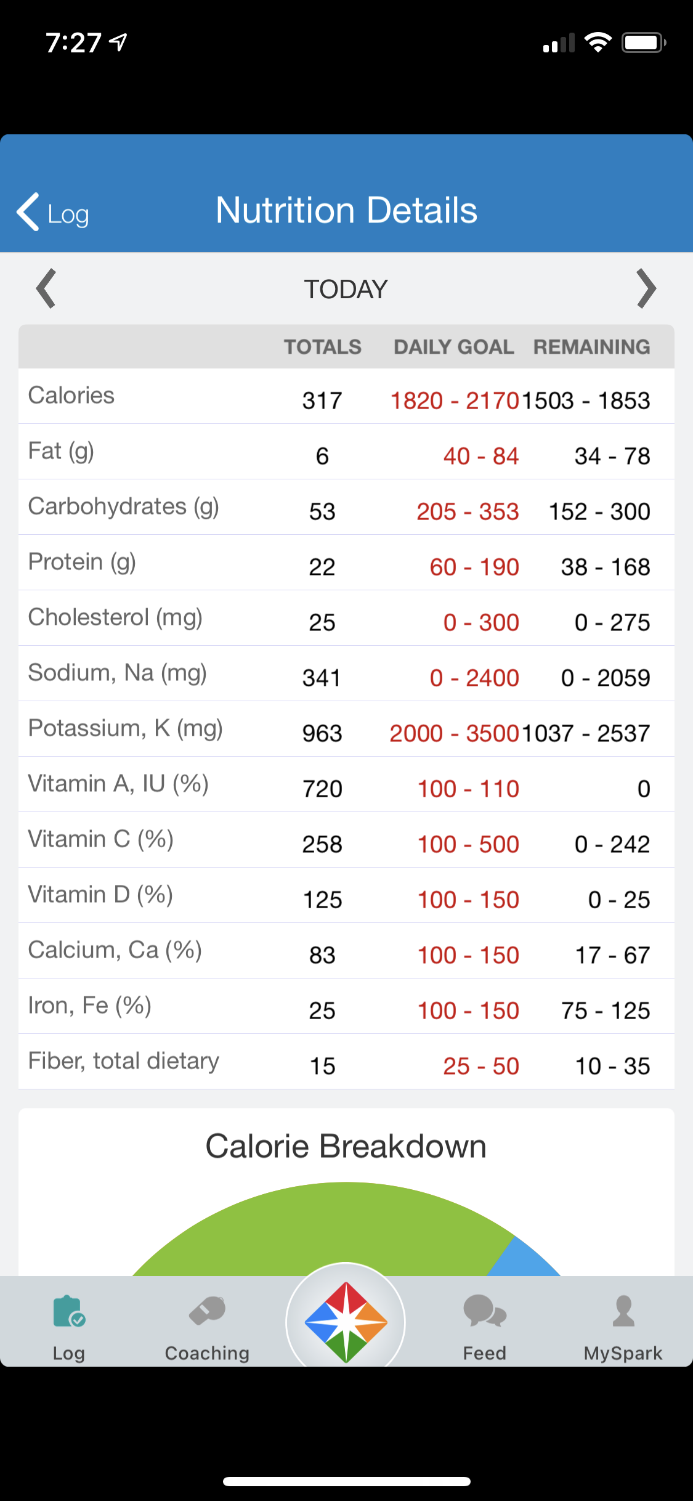
Task: Go back using the Log back chevron
Action: [x=53, y=213]
